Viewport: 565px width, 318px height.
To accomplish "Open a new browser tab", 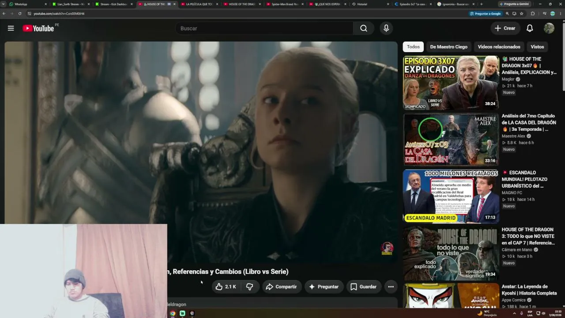I will point(481,4).
